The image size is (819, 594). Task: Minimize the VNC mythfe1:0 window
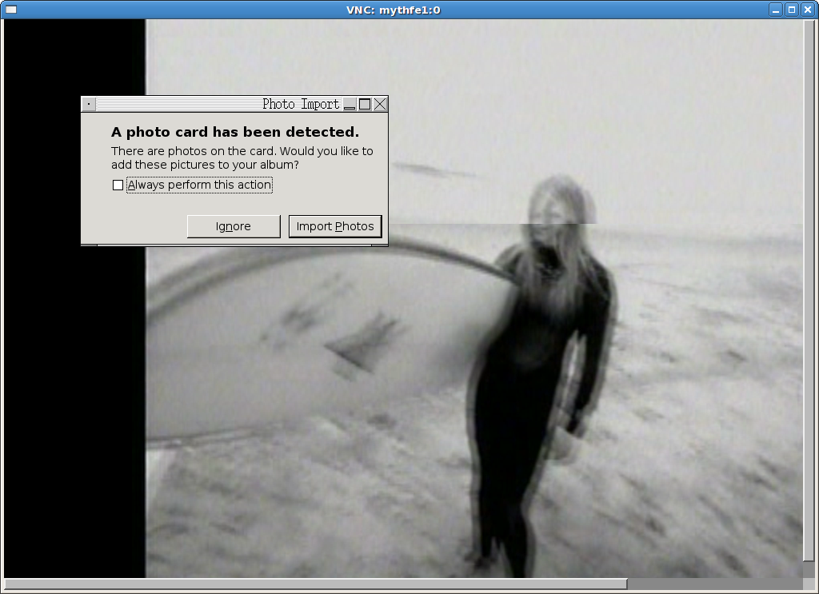776,10
